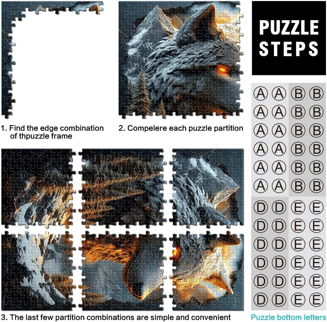
Task: Click the wolf's glowing orange eye in step 2
Action: 222,69
